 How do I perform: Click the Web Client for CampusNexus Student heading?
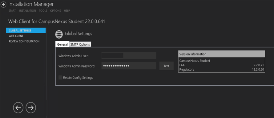pos(57,22)
